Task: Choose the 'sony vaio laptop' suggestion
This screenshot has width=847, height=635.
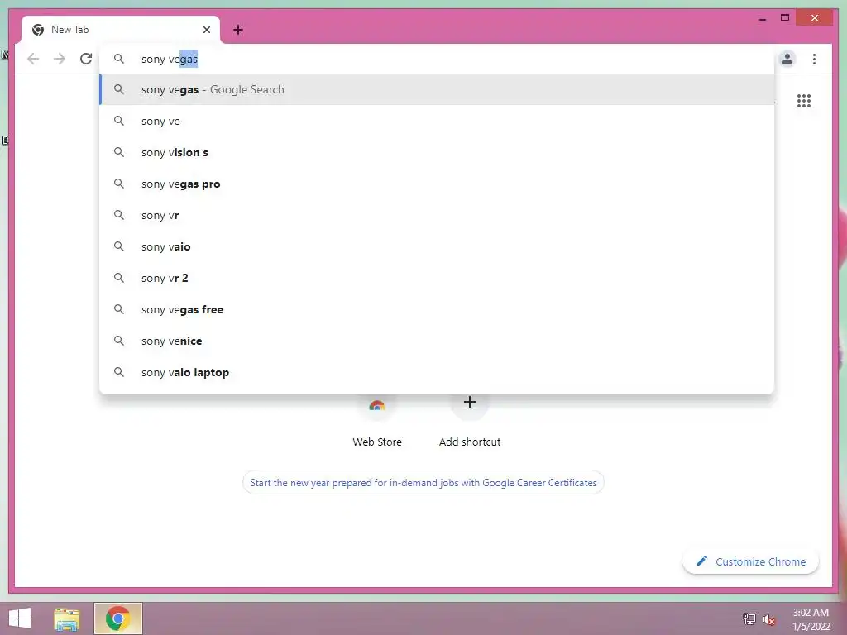Action: coord(437,372)
